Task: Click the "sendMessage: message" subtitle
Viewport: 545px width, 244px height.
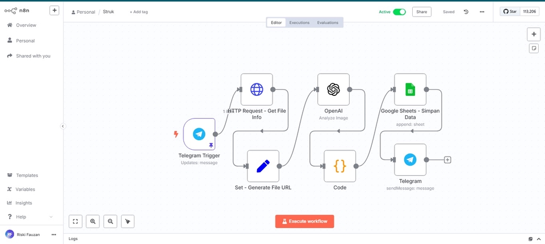Action: click(410, 188)
